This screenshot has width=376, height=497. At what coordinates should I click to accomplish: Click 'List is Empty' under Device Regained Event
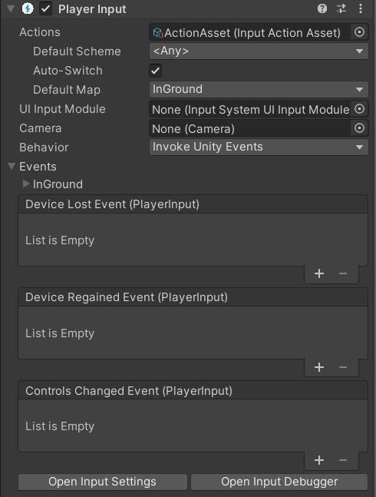60,333
